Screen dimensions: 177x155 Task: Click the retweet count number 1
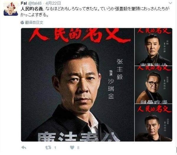tap(55, 148)
